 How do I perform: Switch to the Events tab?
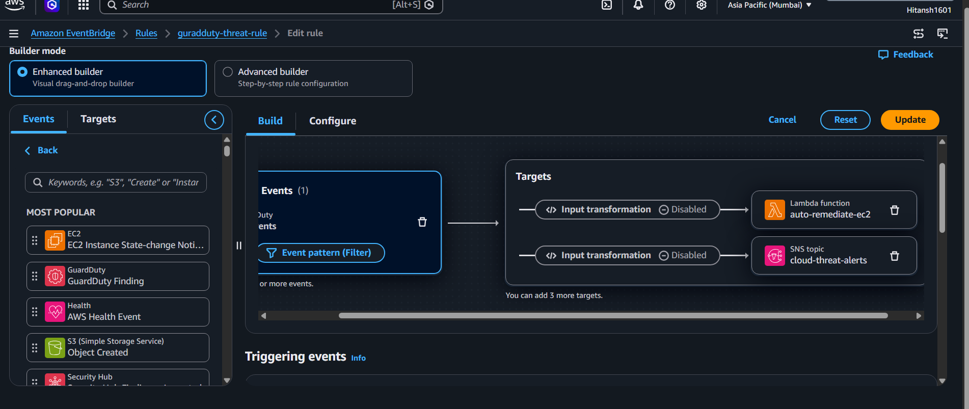coord(39,119)
